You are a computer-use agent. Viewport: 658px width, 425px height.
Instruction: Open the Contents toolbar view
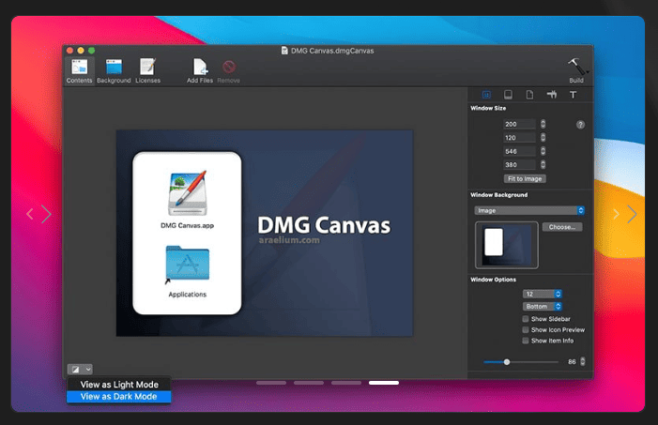coord(79,70)
